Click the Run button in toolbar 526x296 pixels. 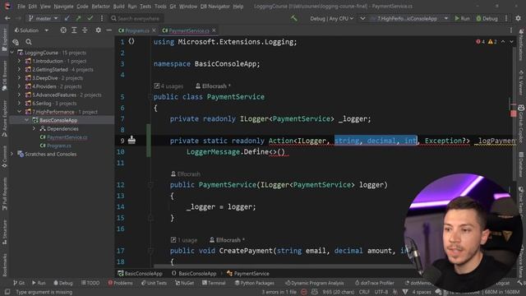point(462,18)
